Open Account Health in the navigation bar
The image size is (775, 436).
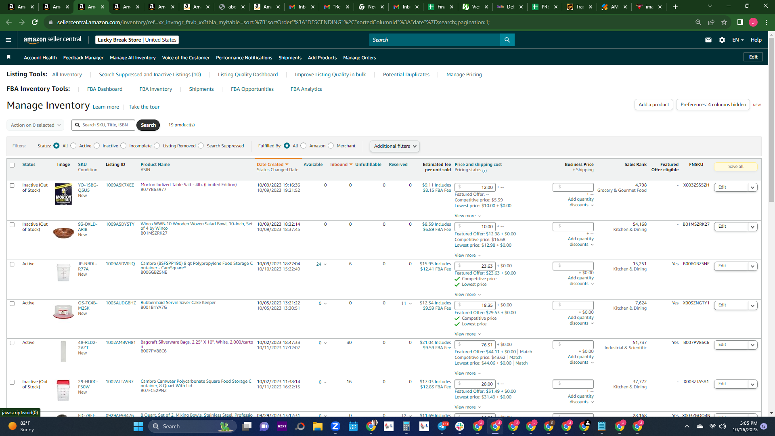coord(40,58)
